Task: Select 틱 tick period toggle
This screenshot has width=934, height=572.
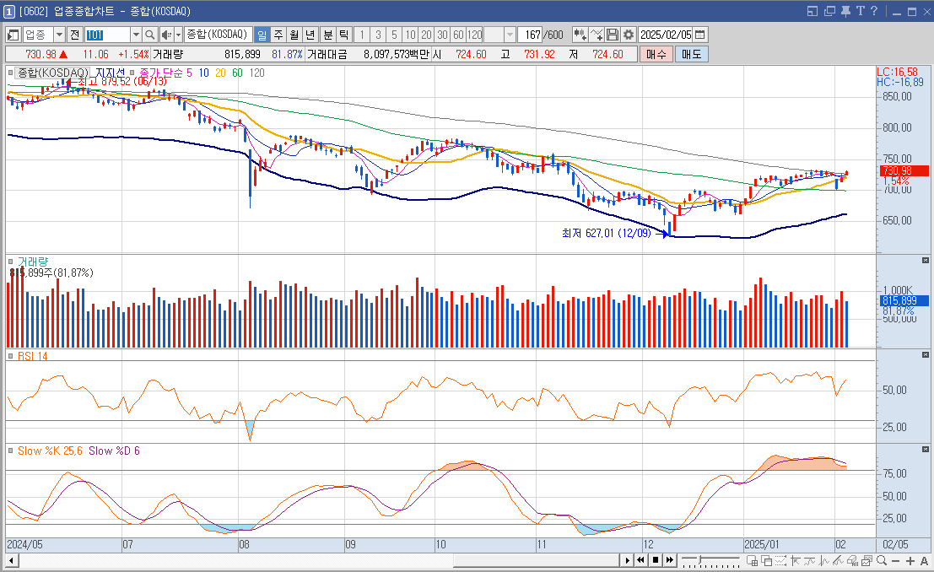Action: click(x=344, y=35)
